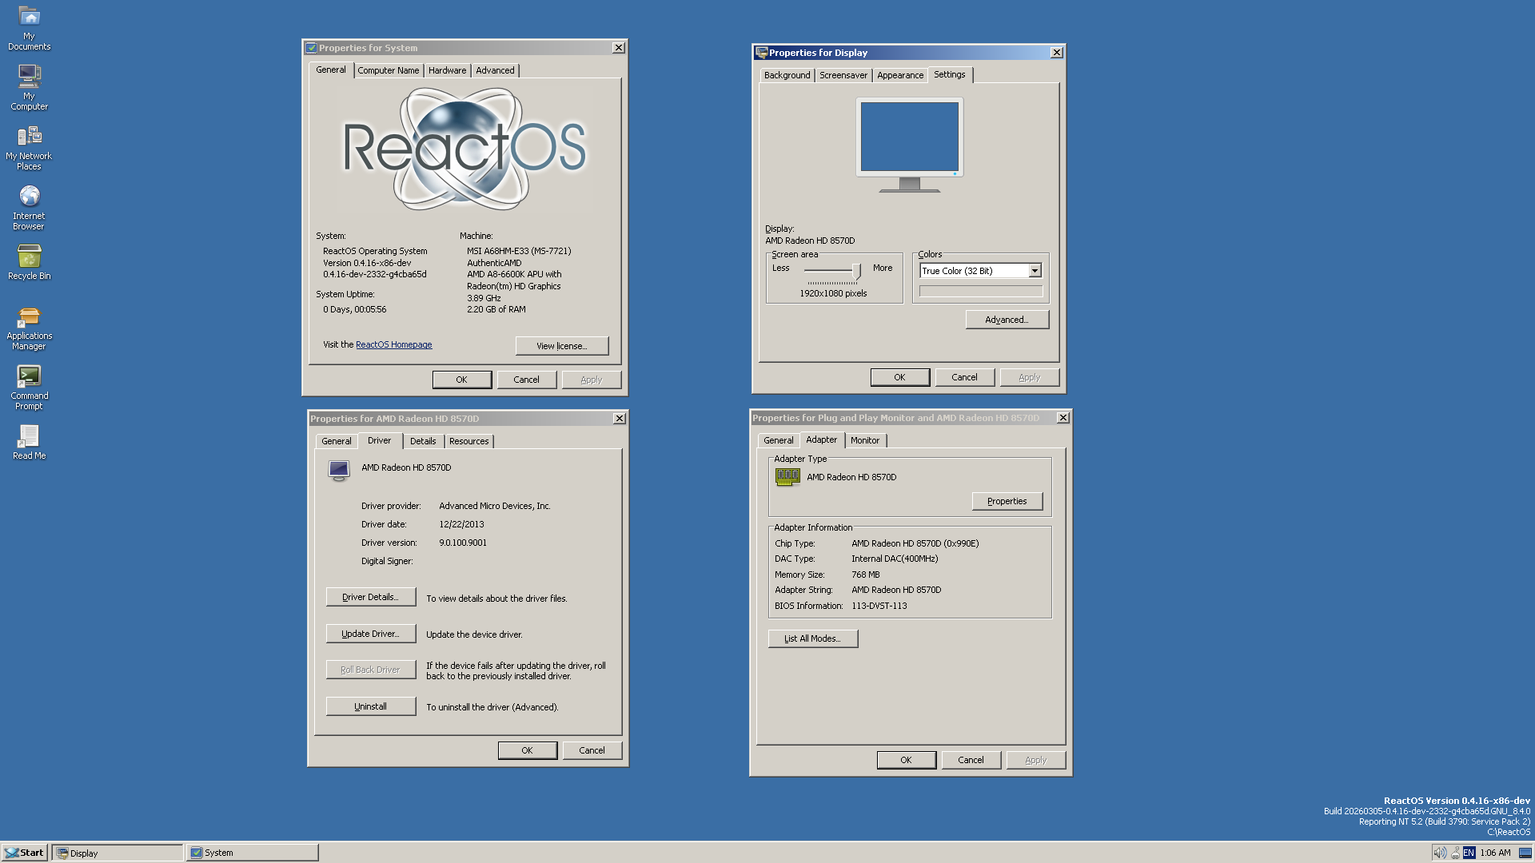
Task: Click the screen area resolution slider
Action: click(x=856, y=272)
